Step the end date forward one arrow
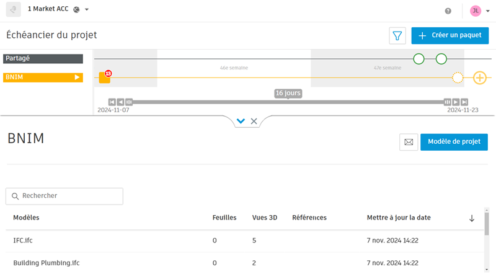This screenshot has height=279, width=496. (x=456, y=102)
